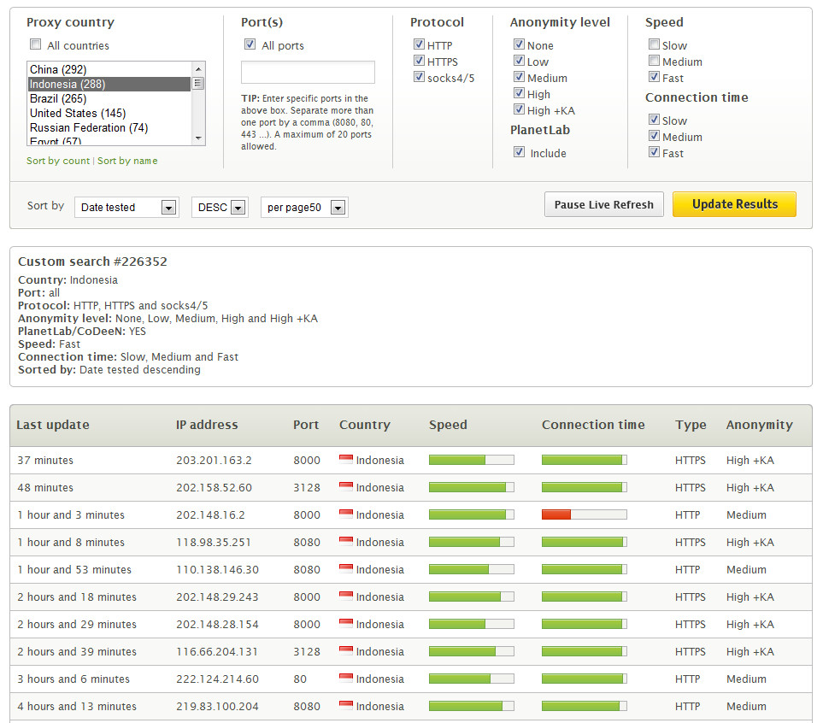
Task: Click flag icon next to 219.83.100.204
Action: pos(346,704)
